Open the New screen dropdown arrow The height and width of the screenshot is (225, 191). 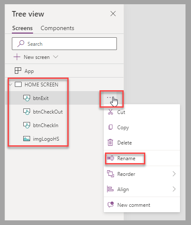(x=55, y=57)
